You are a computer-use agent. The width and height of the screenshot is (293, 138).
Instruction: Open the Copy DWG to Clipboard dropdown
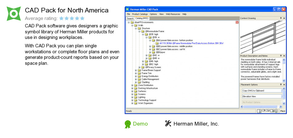coord(262,91)
